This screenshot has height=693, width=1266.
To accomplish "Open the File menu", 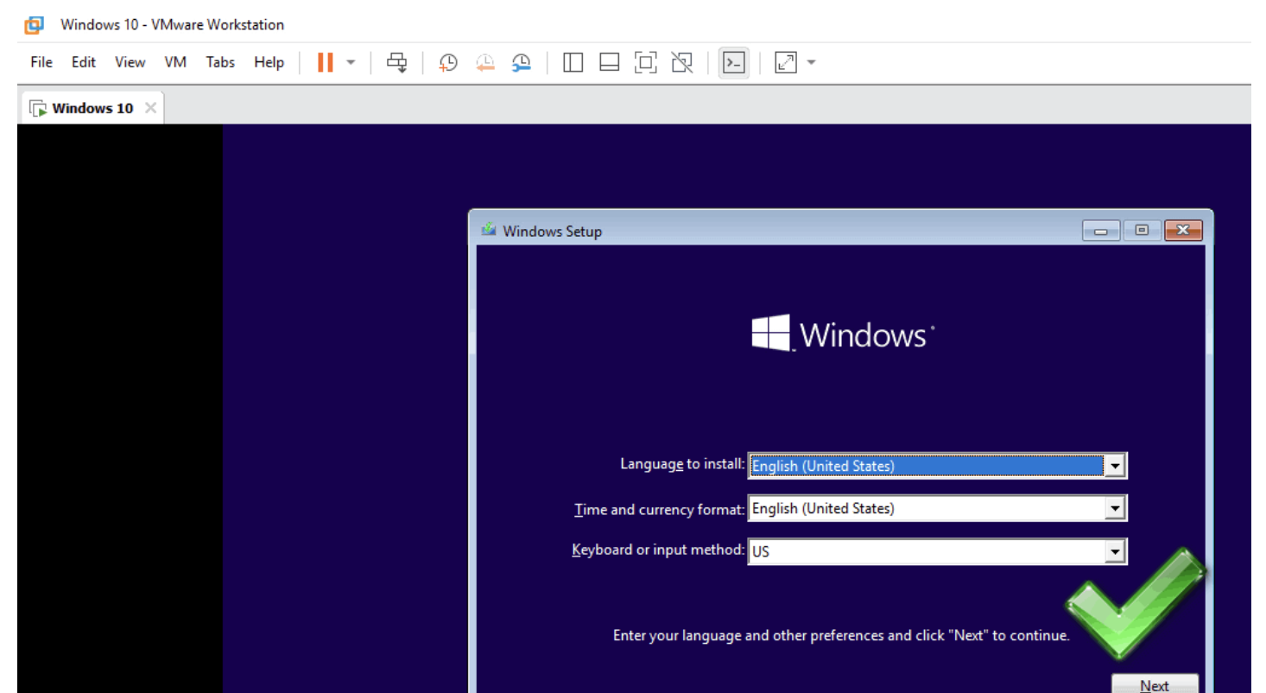I will (x=41, y=62).
